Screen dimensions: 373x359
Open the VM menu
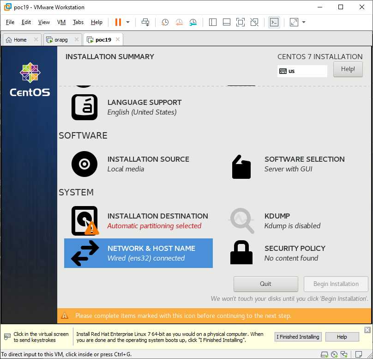click(x=61, y=22)
